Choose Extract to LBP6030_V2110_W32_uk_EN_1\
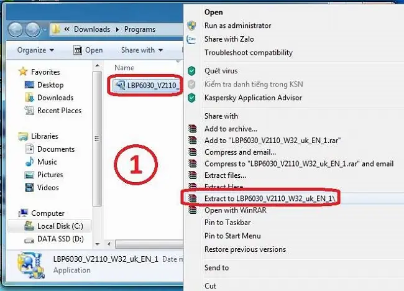404x291 pixels. [270, 198]
